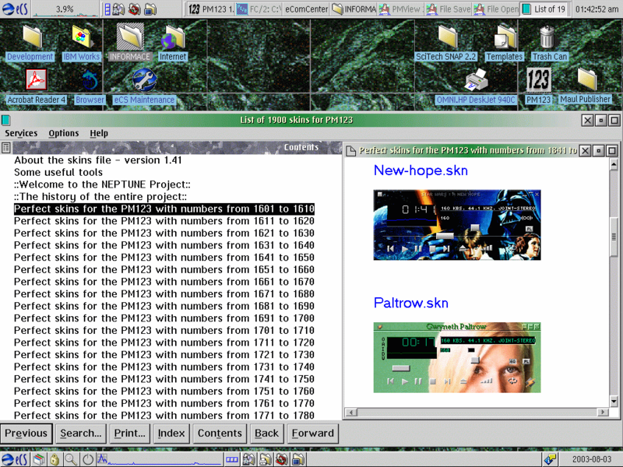Open the OMNI.HP DeskJet 940C printer icon
This screenshot has height=467, width=623.
click(476, 80)
